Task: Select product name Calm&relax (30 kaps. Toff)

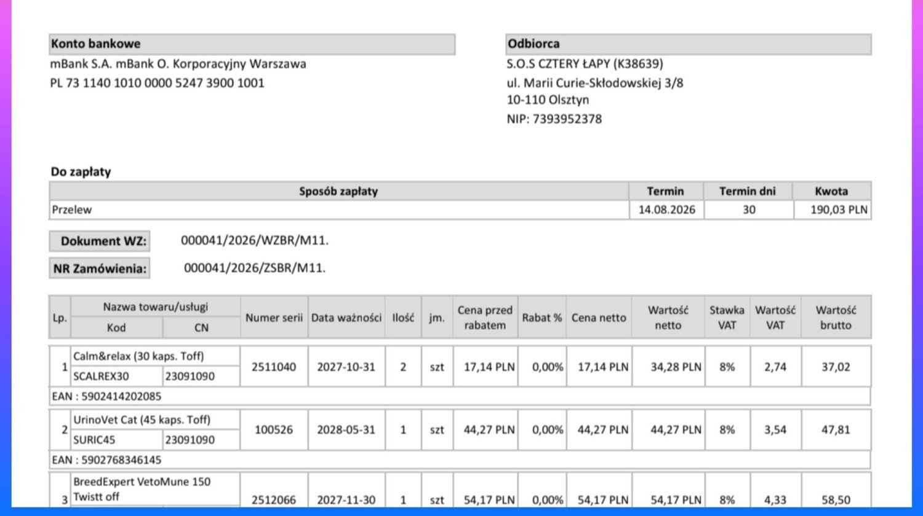Action: [x=138, y=356]
